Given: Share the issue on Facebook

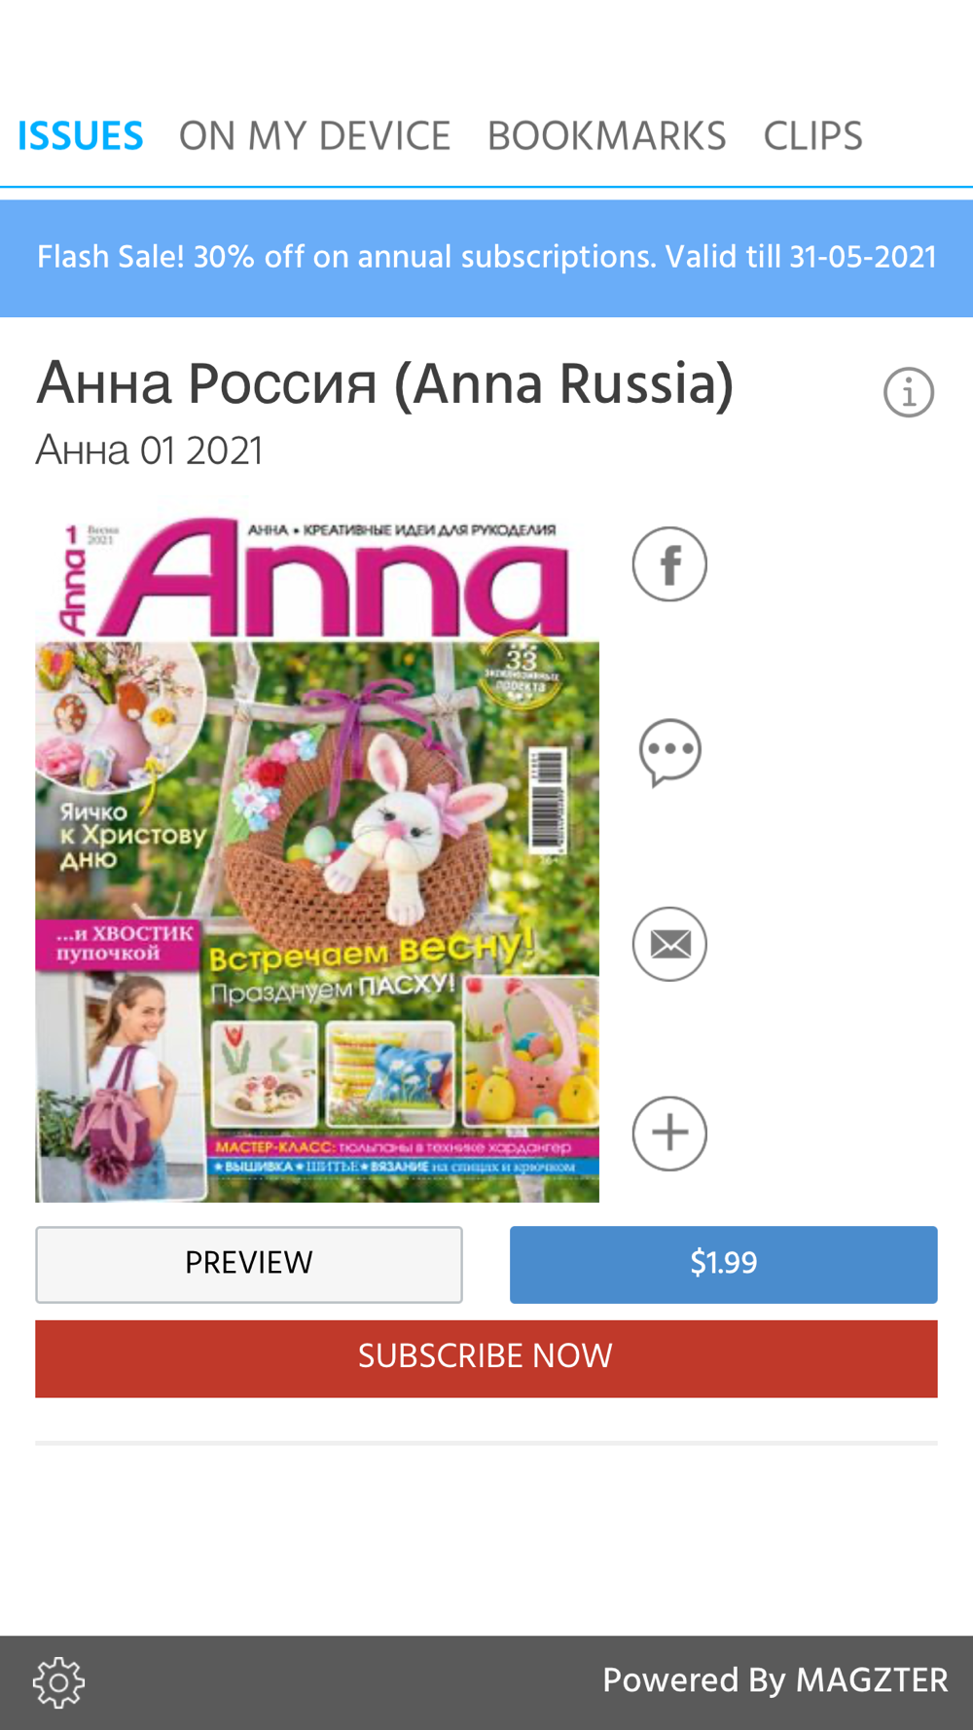Looking at the screenshot, I should [669, 564].
